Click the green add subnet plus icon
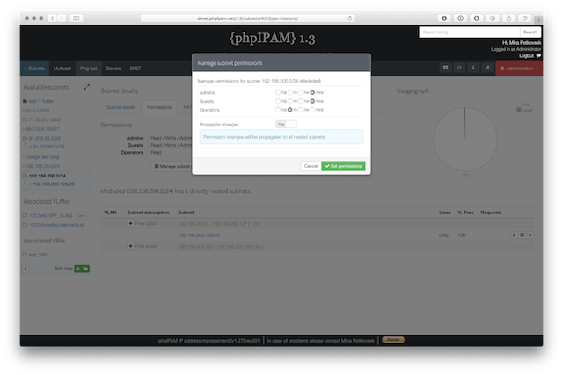 coord(77,268)
